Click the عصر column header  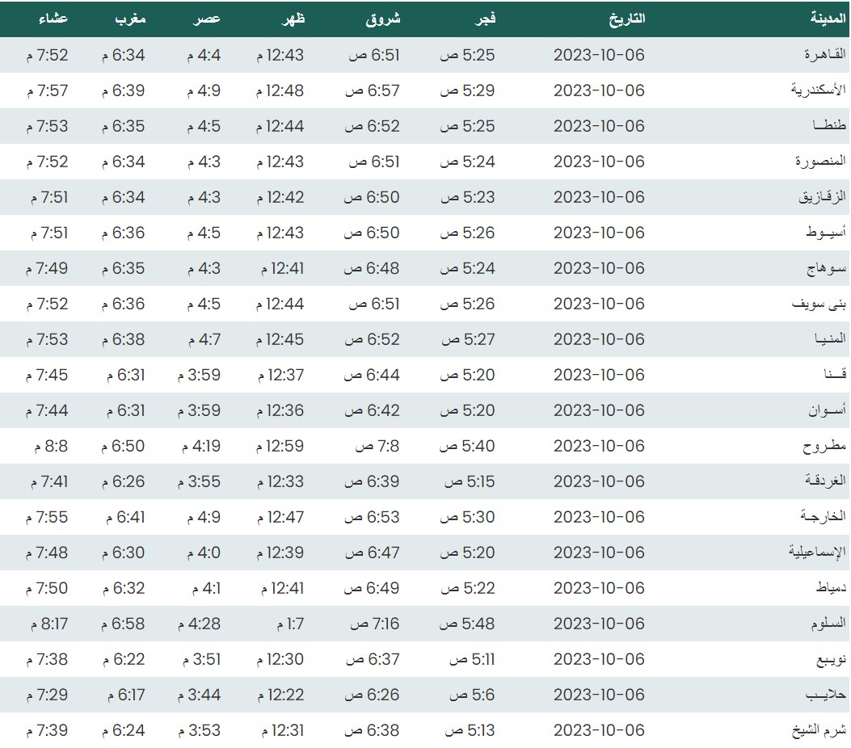click(x=205, y=19)
